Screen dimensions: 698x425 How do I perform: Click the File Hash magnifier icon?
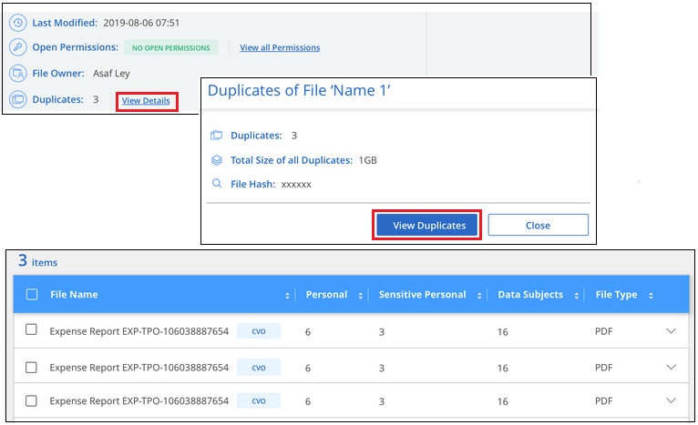click(x=217, y=184)
